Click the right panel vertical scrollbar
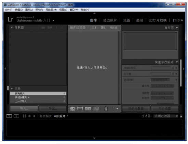The height and width of the screenshot is (144, 188). click(181, 73)
